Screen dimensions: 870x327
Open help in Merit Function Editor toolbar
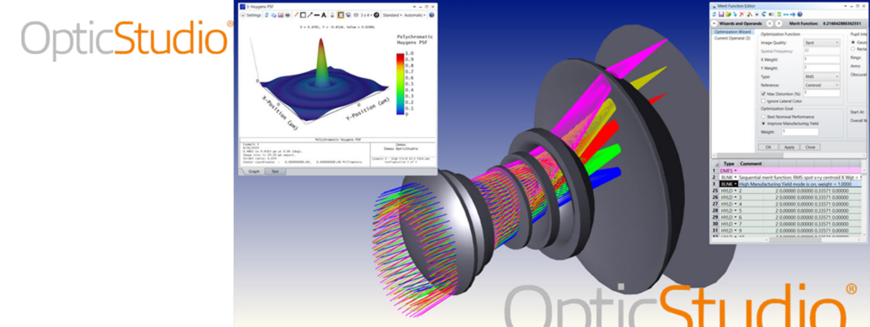click(x=800, y=14)
